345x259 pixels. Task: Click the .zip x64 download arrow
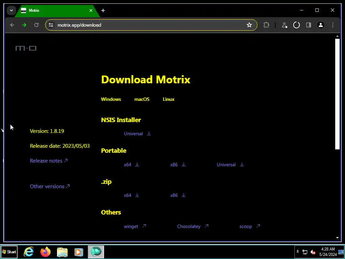[137, 195]
